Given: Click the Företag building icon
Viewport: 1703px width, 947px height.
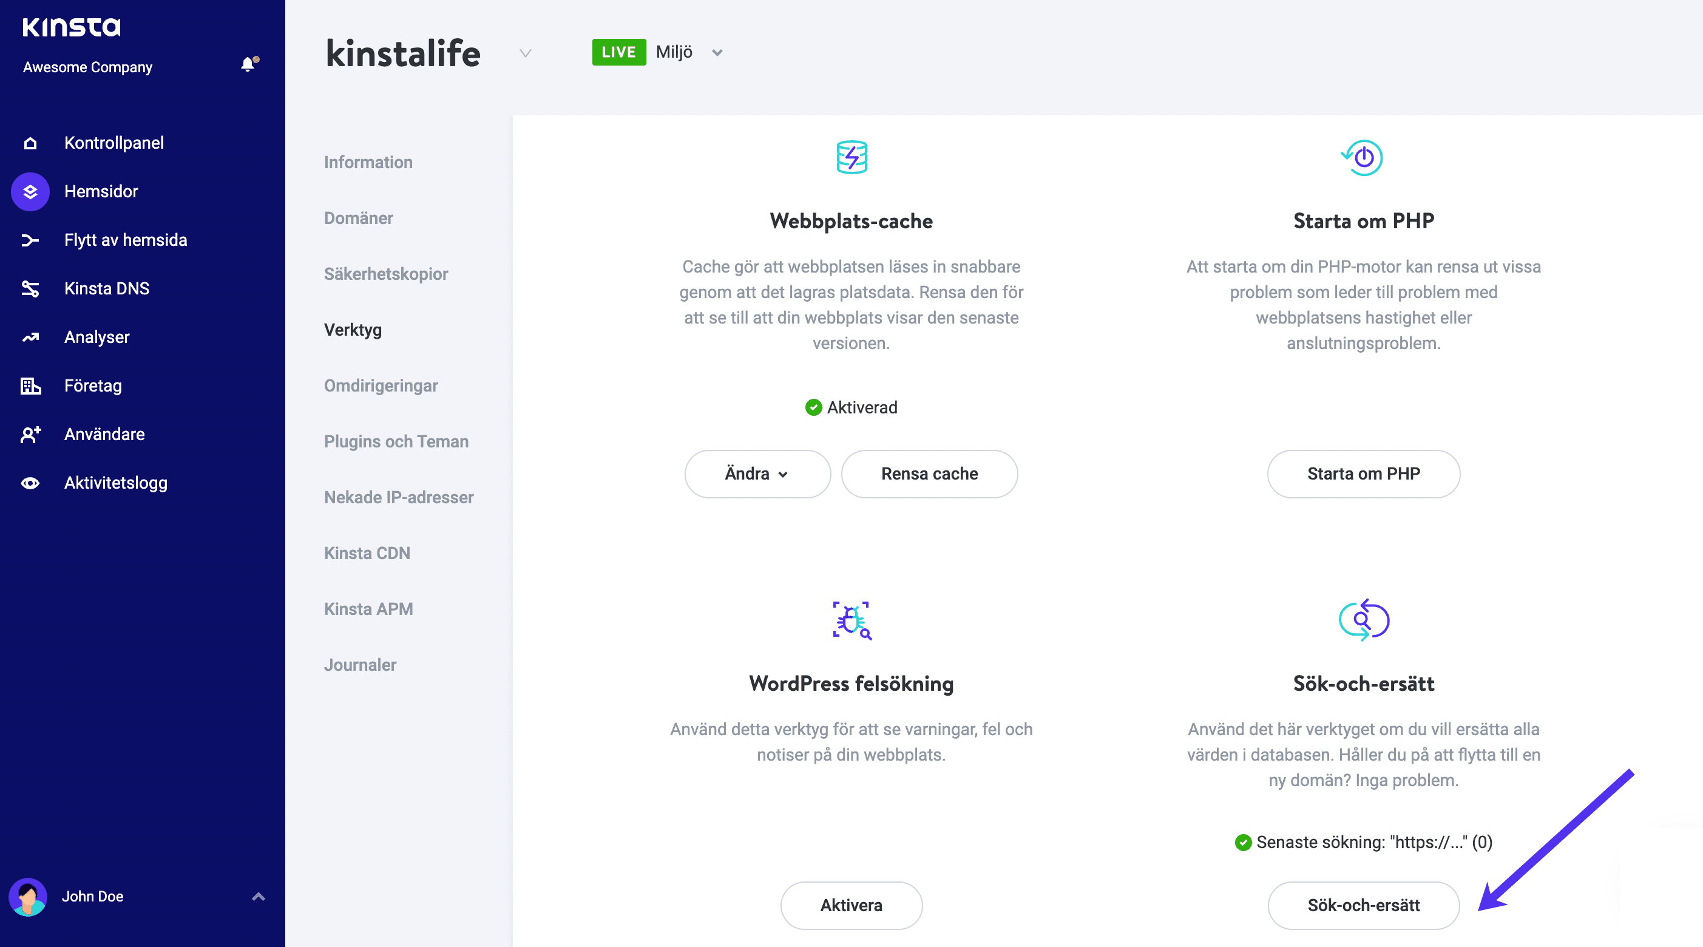Looking at the screenshot, I should (30, 385).
